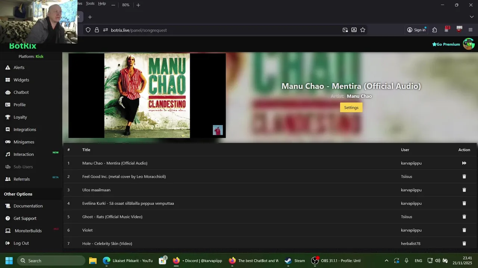Screen dimensions: 478x268
Task: Open Get Support link
Action: pos(25,218)
